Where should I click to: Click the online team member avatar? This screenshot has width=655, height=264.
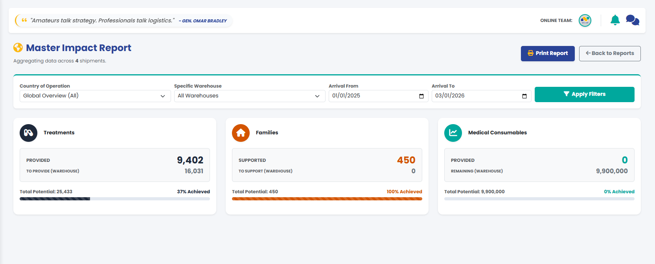585,20
